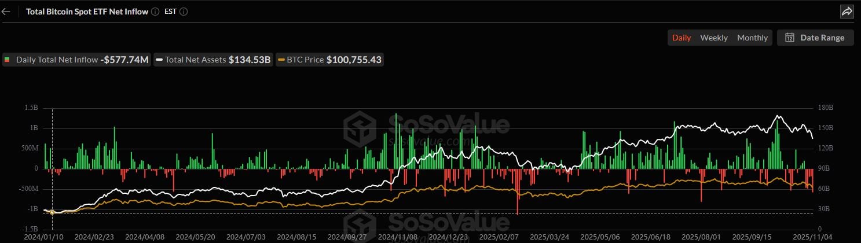The width and height of the screenshot is (861, 243).
Task: Click the 500M left axis label
Action: click(x=28, y=148)
